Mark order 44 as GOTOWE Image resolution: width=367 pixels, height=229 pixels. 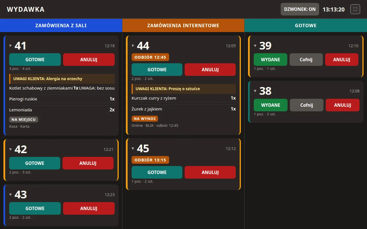pyautogui.click(x=157, y=70)
